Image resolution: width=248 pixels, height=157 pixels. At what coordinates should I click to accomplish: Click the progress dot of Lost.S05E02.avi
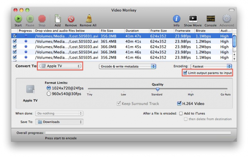click(26, 41)
